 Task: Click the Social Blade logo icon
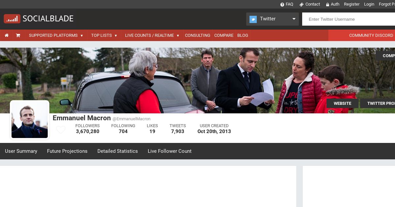click(12, 19)
